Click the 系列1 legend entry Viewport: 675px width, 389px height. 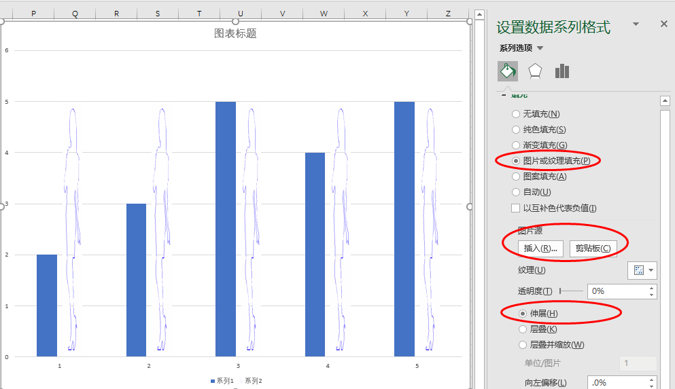click(x=222, y=381)
